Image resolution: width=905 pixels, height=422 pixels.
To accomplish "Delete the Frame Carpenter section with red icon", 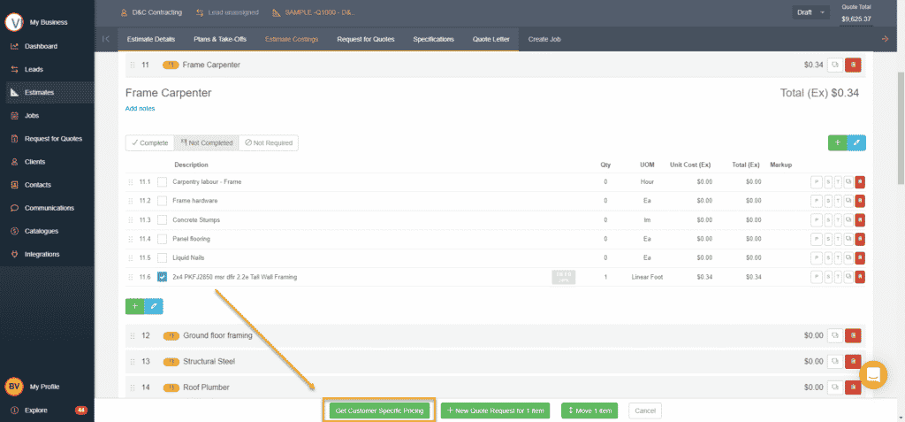I will (x=853, y=65).
